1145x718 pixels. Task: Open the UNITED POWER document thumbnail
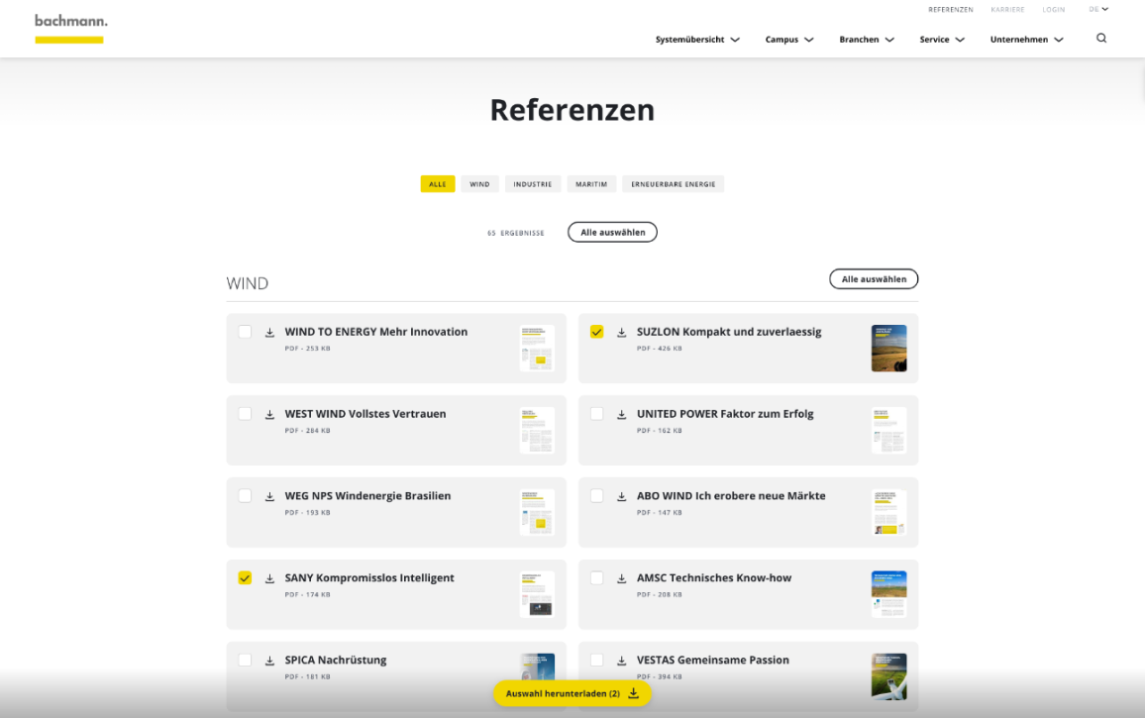887,430
